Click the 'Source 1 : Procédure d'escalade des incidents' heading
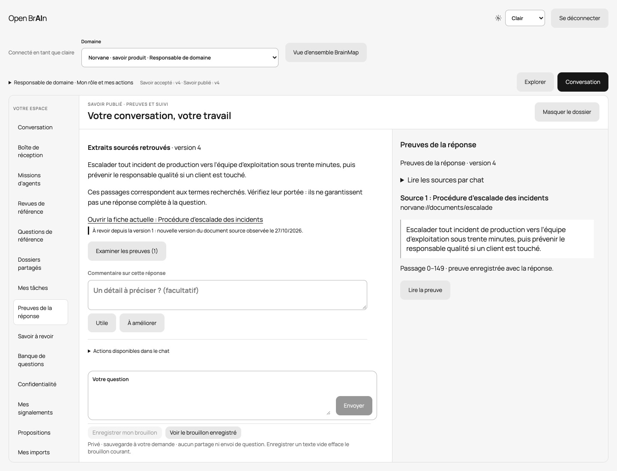Viewport: 617px width, 471px height. (x=474, y=198)
